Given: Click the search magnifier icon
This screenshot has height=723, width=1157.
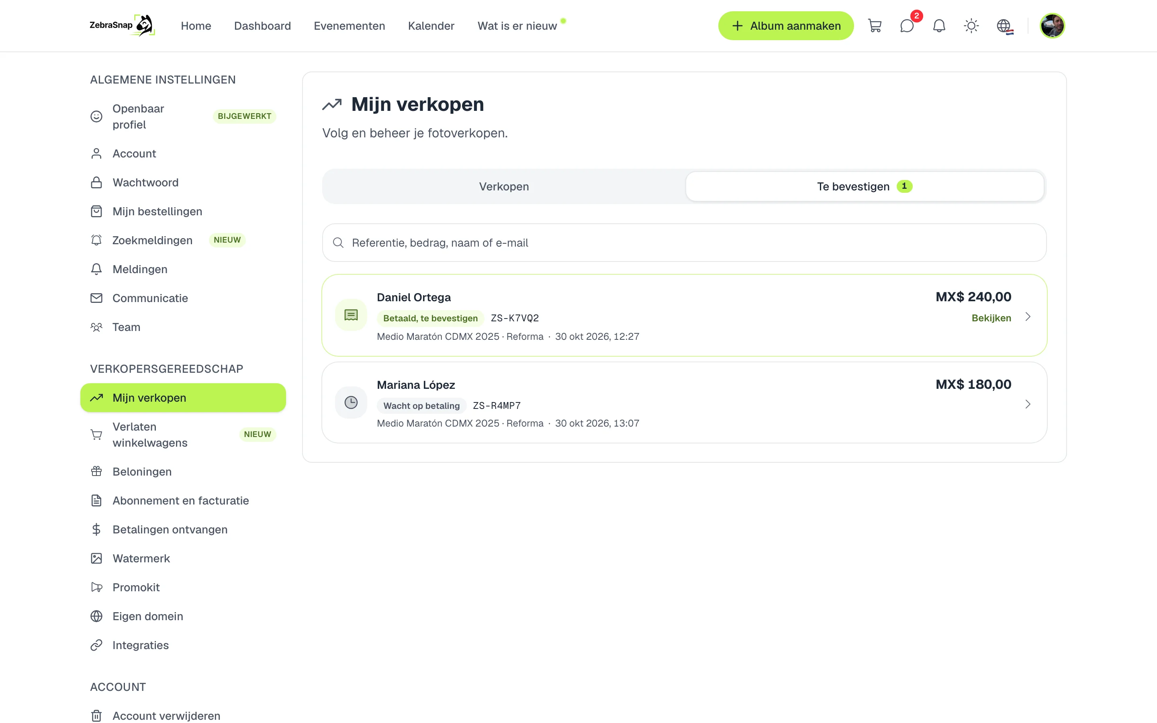Looking at the screenshot, I should [x=338, y=243].
